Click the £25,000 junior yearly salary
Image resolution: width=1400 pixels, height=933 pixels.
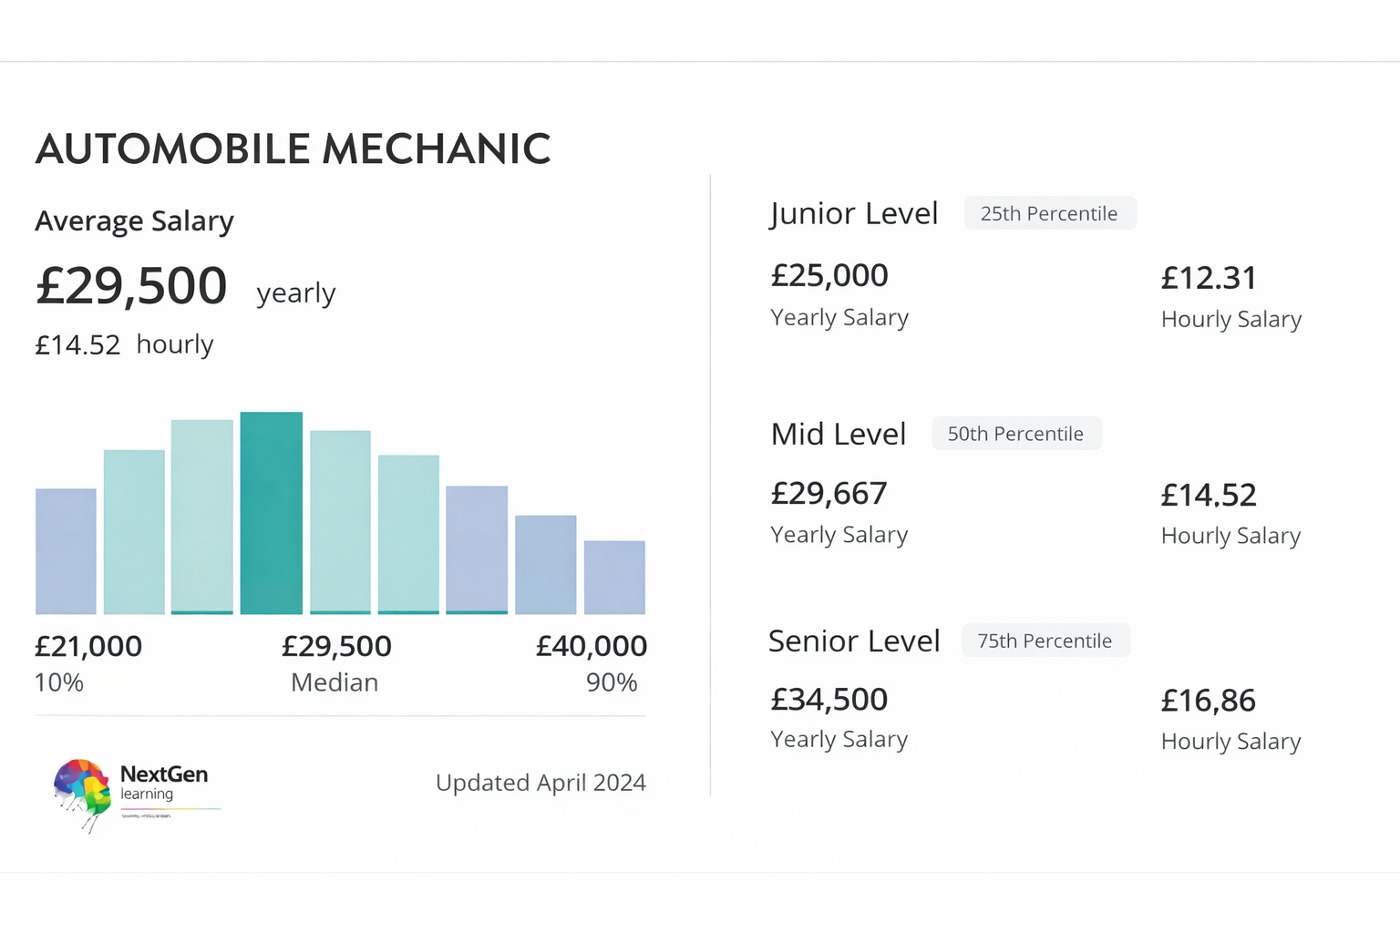829,275
